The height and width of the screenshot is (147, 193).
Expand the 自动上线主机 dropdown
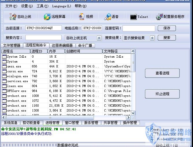pos(99,38)
